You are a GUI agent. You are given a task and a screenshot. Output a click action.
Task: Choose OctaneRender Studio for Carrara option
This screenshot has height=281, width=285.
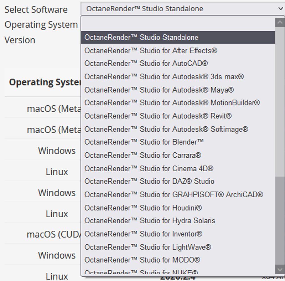coord(143,155)
